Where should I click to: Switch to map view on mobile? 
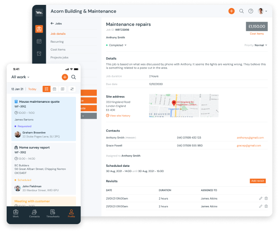(x=63, y=89)
